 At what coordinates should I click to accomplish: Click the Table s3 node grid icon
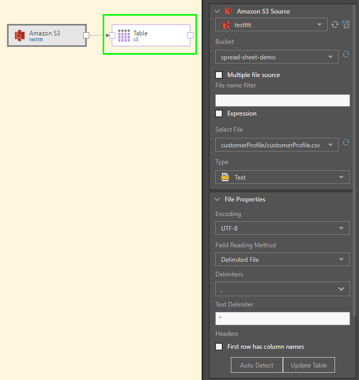click(x=124, y=35)
